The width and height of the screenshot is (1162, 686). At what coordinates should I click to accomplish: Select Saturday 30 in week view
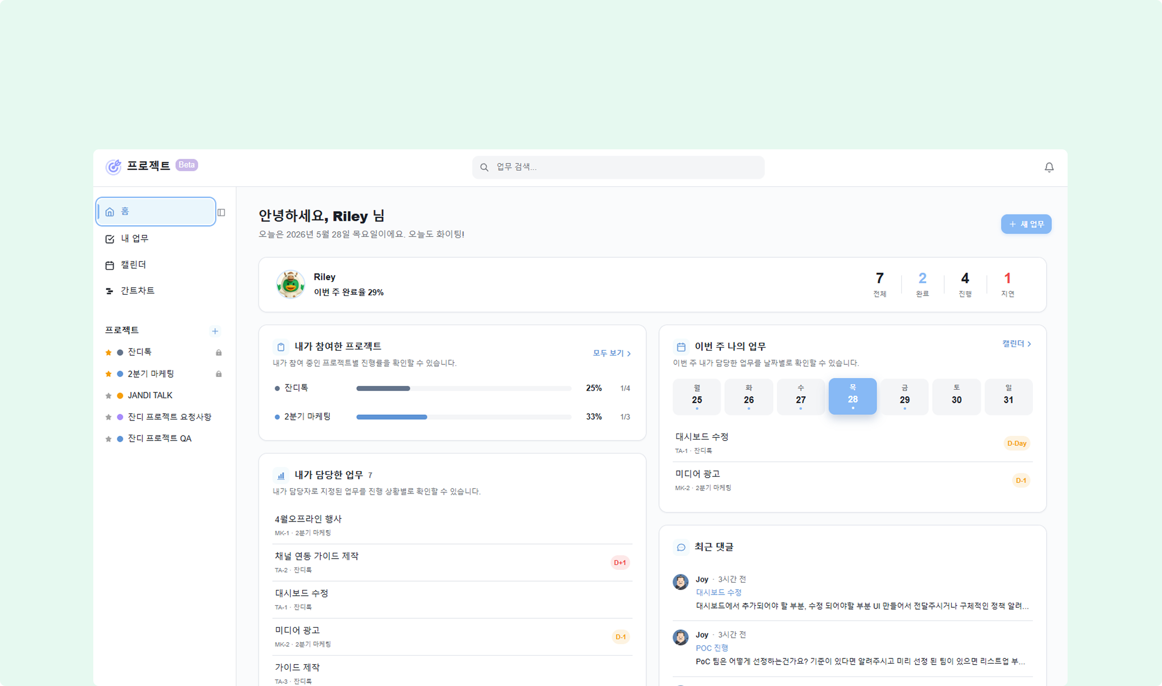[x=956, y=396]
